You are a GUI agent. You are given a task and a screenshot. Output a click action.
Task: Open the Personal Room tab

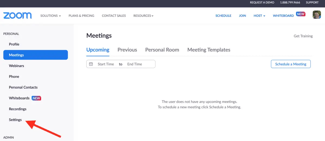coord(162,50)
